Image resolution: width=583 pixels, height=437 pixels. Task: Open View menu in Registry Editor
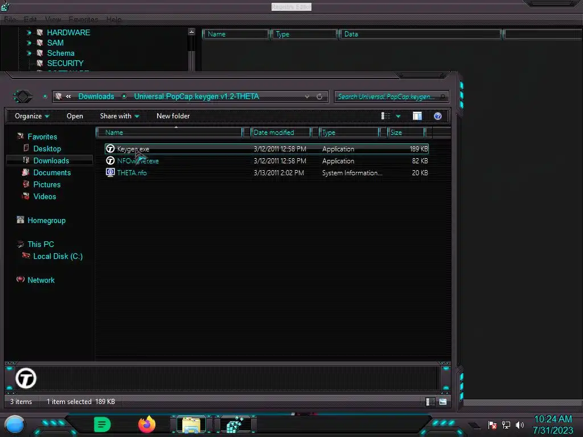(53, 19)
